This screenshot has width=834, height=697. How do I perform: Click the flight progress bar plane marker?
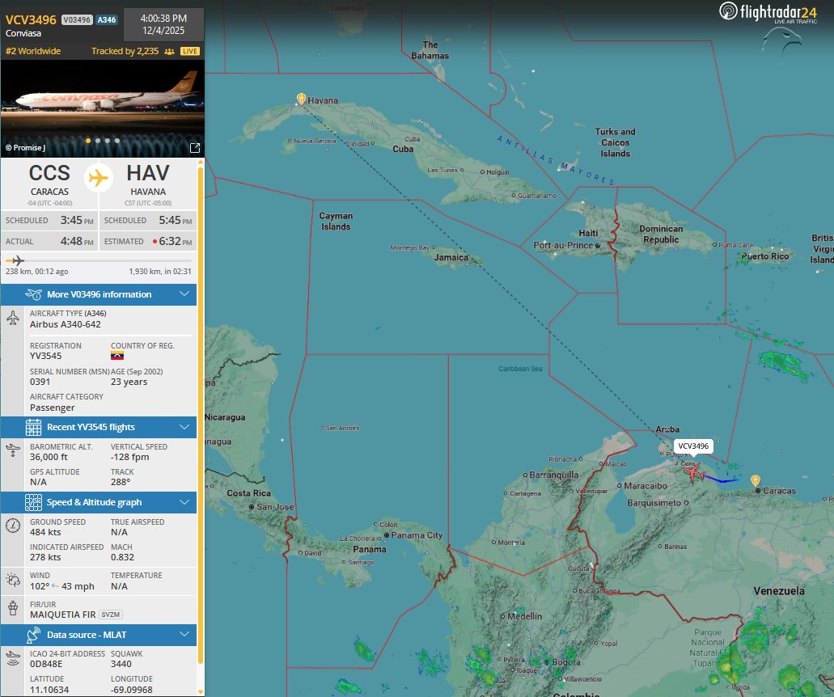pos(17,260)
